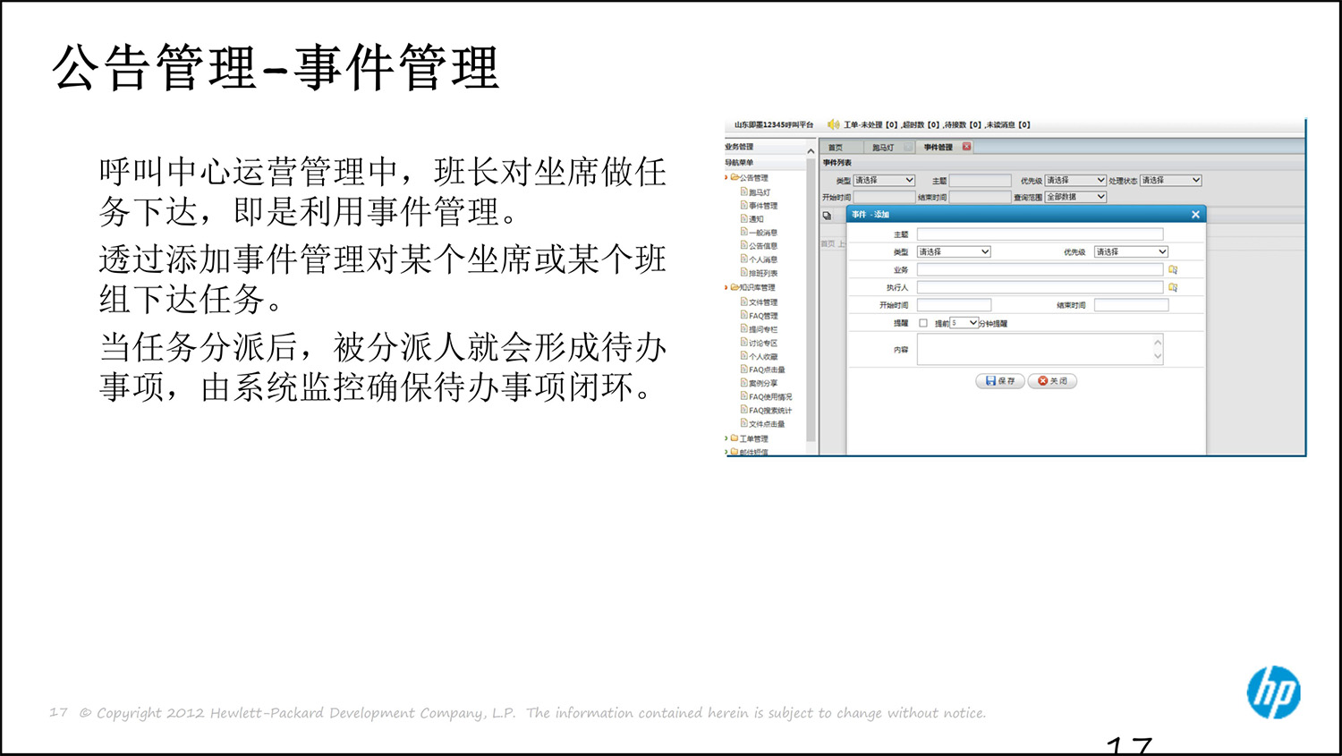The width and height of the screenshot is (1342, 756).
Task: Open the 执行人 person lookup icon
Action: [1174, 286]
